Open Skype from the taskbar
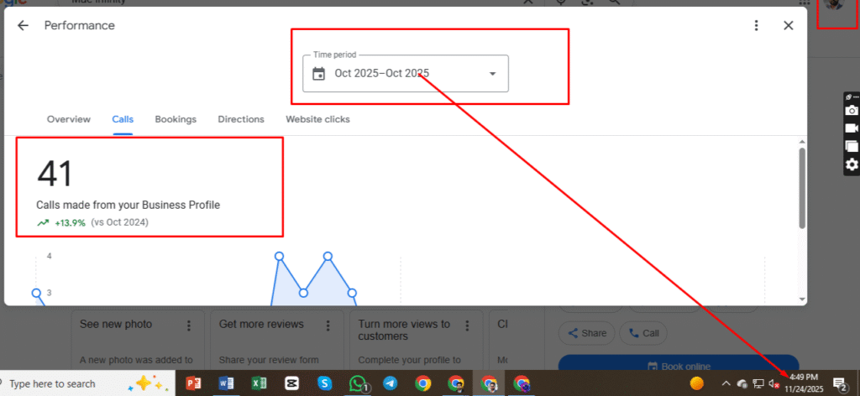Screen dimensions: 860x396 pos(325,383)
